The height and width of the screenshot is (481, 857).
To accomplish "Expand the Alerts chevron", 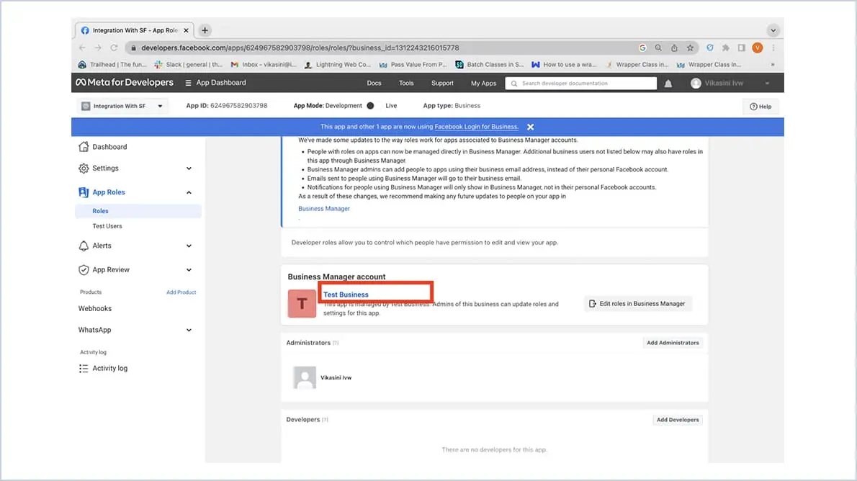I will click(x=189, y=246).
